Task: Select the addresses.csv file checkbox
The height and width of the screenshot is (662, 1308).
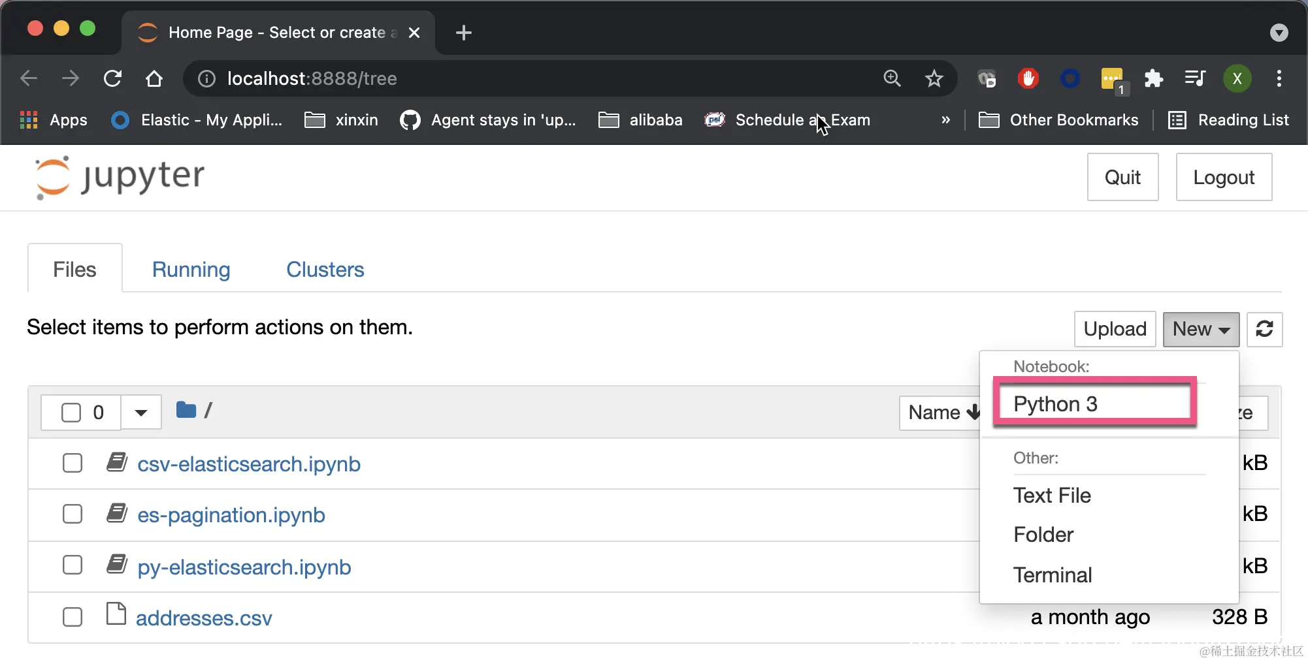Action: tap(73, 617)
